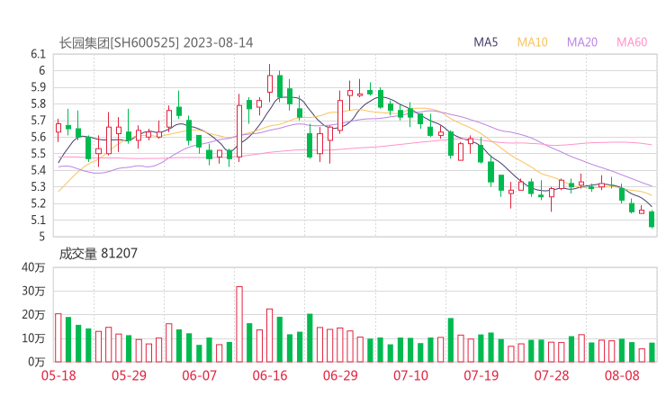Viewport: 666px width, 396px height.
Task: Click the MA10 legend label
Action: point(532,42)
